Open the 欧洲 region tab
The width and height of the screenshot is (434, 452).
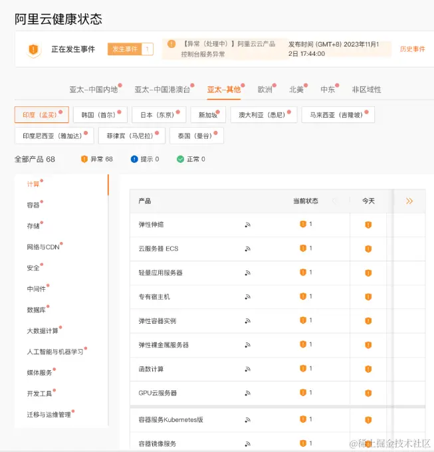[265, 90]
